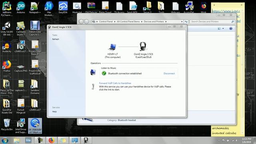The width and height of the screenshot is (256, 144).
Task: Add new sticky note with plus
Action: pos(214,5)
